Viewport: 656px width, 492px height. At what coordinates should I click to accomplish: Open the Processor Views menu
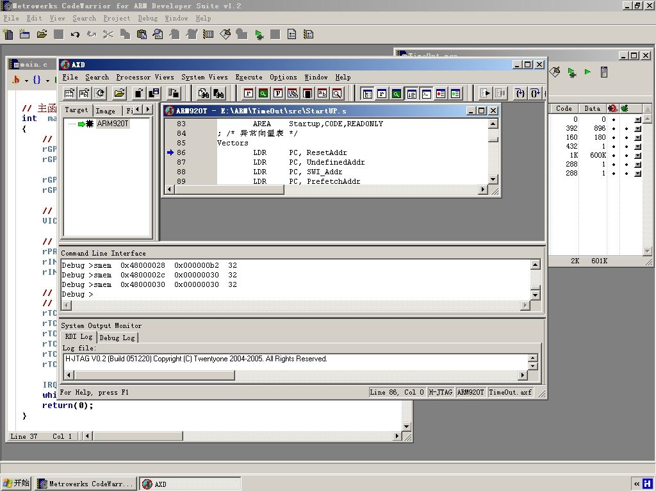(145, 77)
